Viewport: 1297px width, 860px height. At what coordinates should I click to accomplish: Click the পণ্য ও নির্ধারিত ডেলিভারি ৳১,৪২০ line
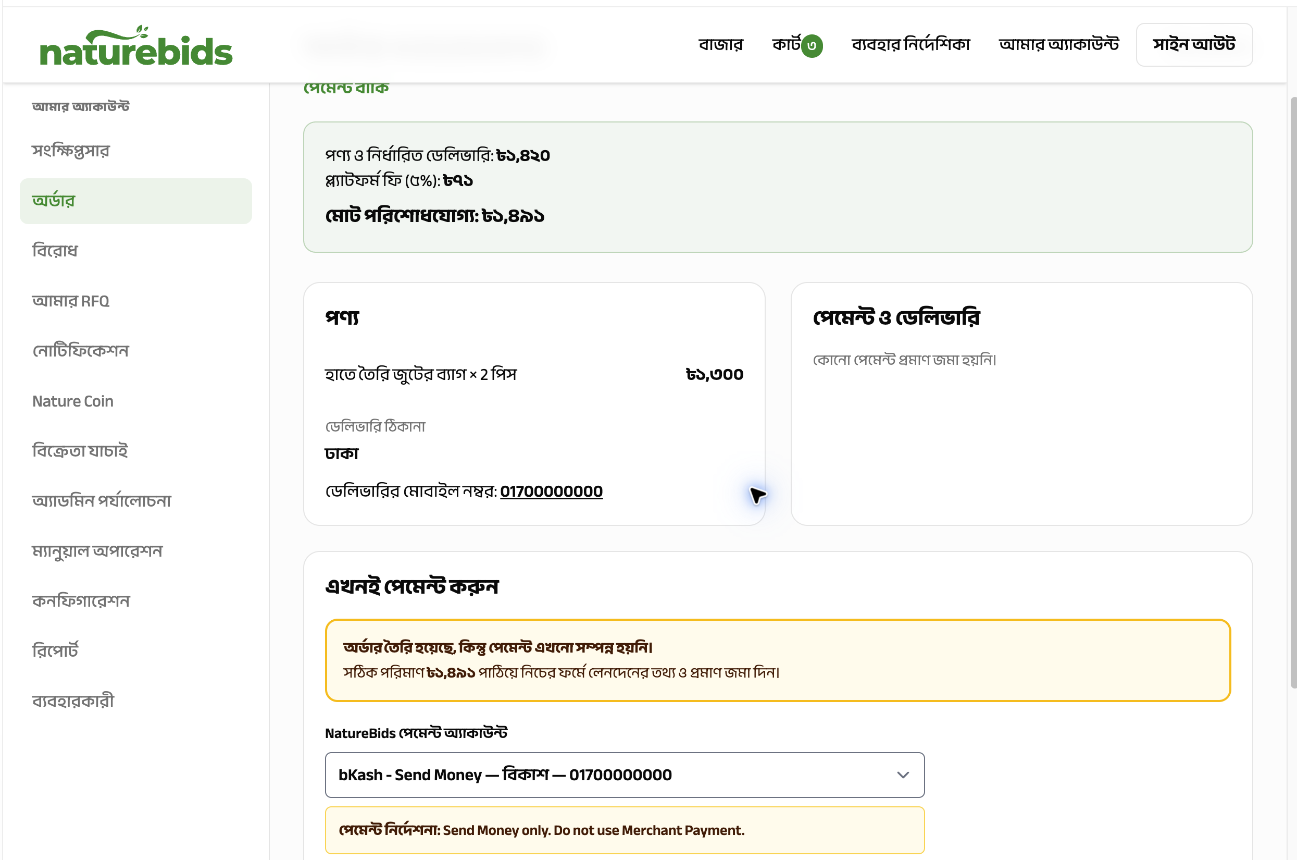(x=437, y=155)
